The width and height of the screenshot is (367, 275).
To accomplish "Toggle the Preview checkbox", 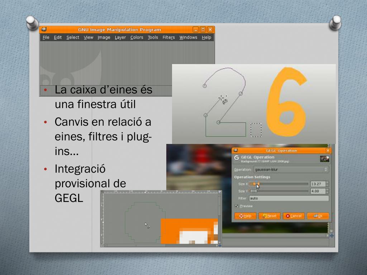I will 237,206.
